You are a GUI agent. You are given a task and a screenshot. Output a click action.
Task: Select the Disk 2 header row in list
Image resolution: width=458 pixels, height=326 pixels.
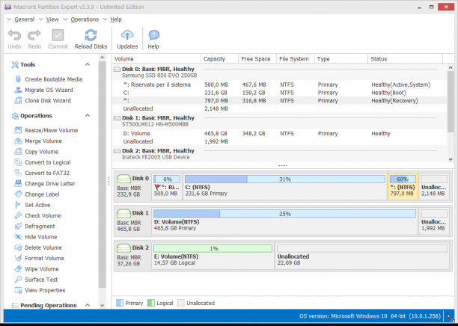tap(280, 154)
